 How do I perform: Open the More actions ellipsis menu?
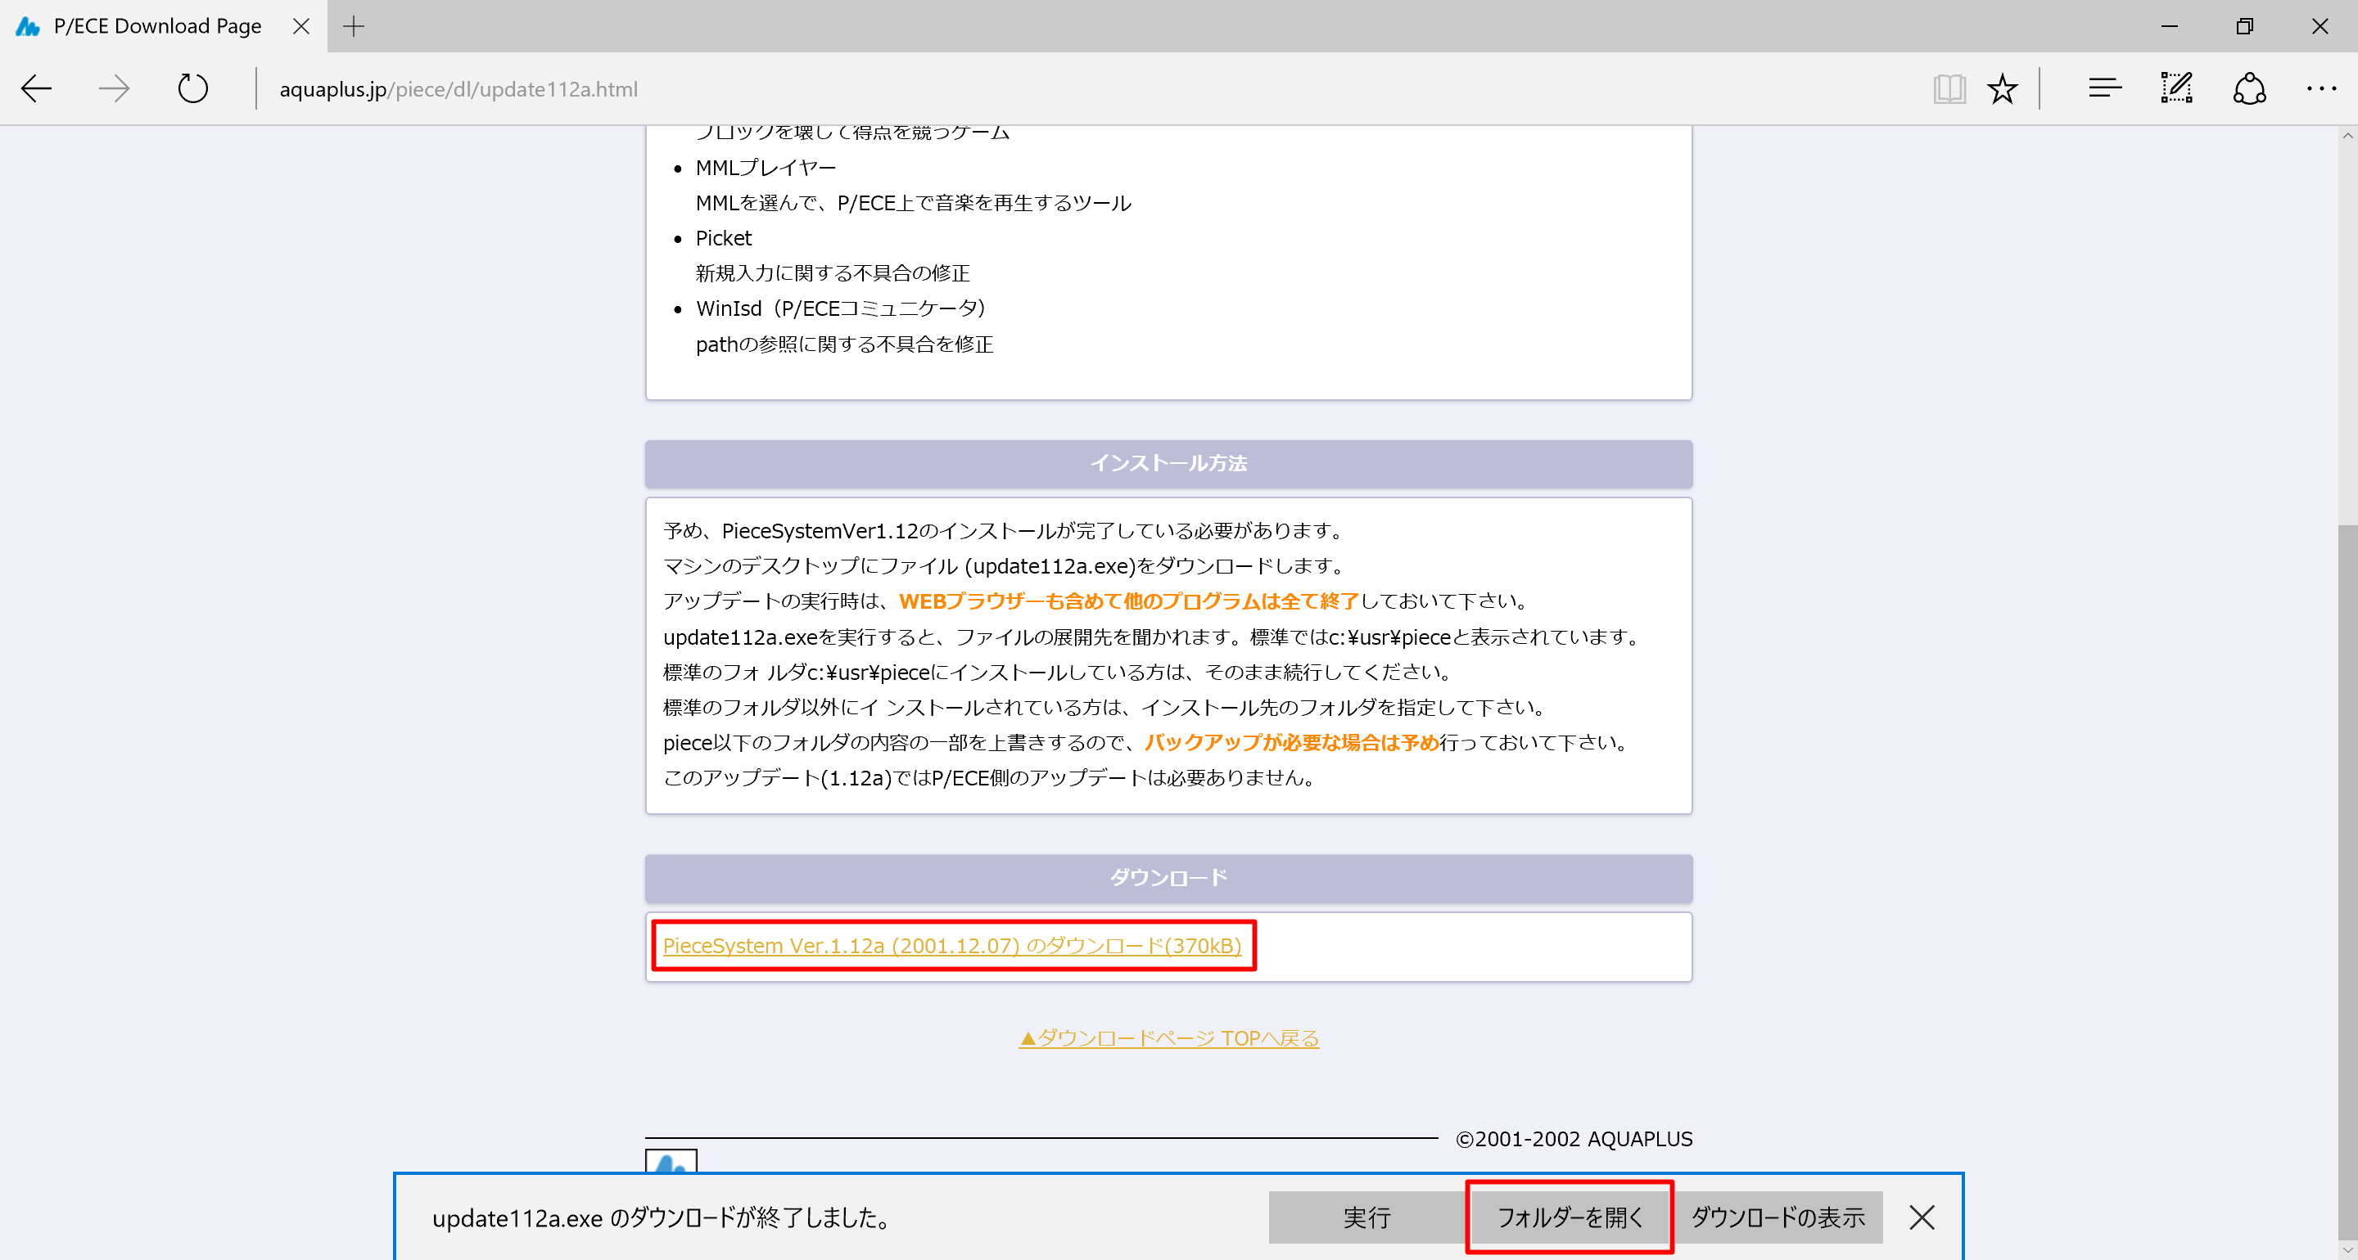(x=2321, y=88)
